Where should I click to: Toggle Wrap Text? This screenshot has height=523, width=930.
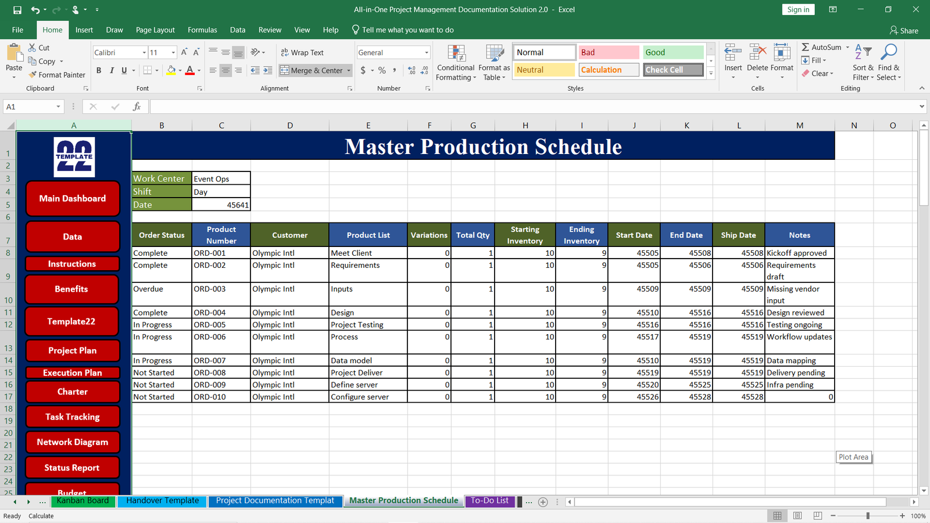[302, 52]
